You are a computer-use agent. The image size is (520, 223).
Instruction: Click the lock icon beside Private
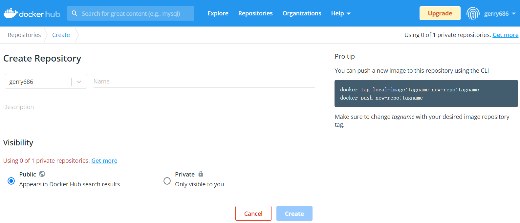click(x=201, y=174)
